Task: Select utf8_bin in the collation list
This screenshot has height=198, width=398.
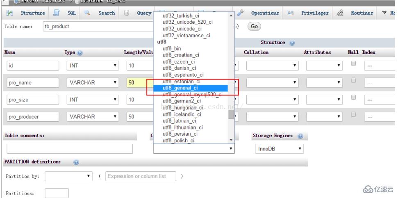Action: (x=190, y=48)
